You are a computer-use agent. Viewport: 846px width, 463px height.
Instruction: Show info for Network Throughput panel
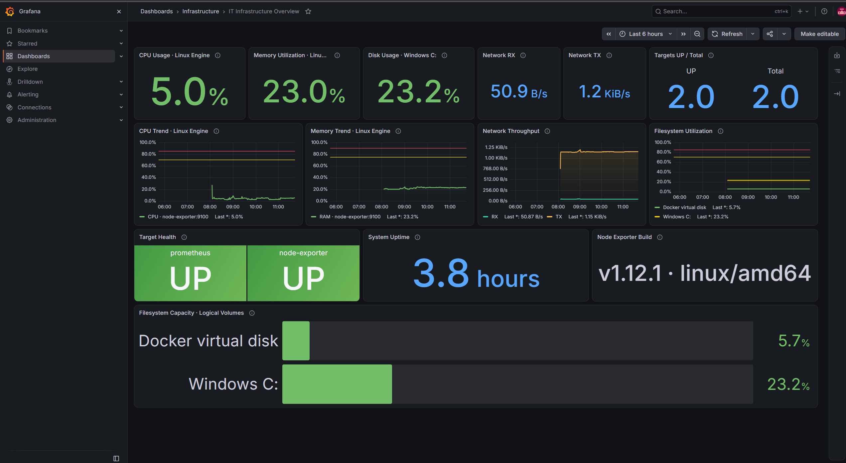point(547,131)
